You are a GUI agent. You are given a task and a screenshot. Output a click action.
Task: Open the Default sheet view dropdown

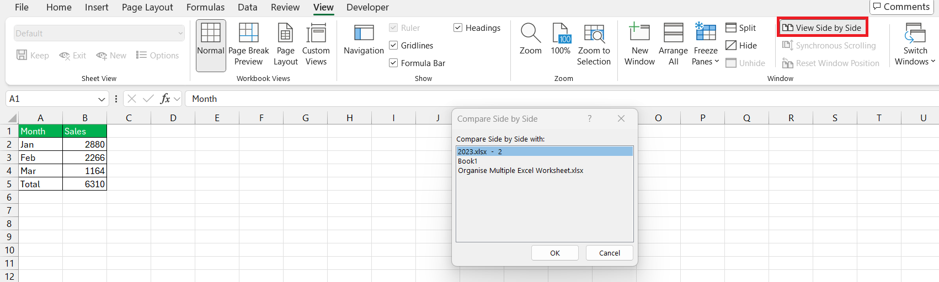pos(99,34)
